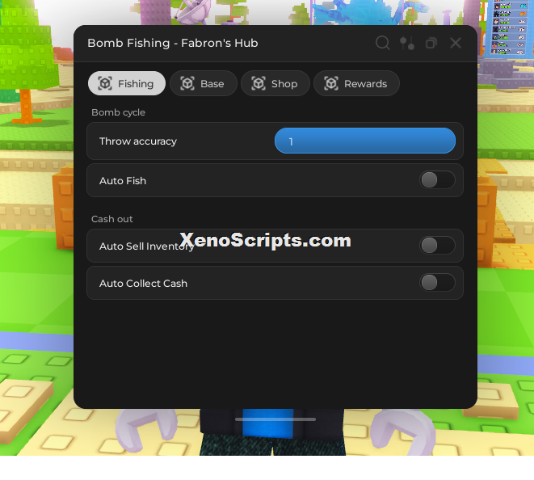
Task: Open the Shop tab
Action: [275, 83]
